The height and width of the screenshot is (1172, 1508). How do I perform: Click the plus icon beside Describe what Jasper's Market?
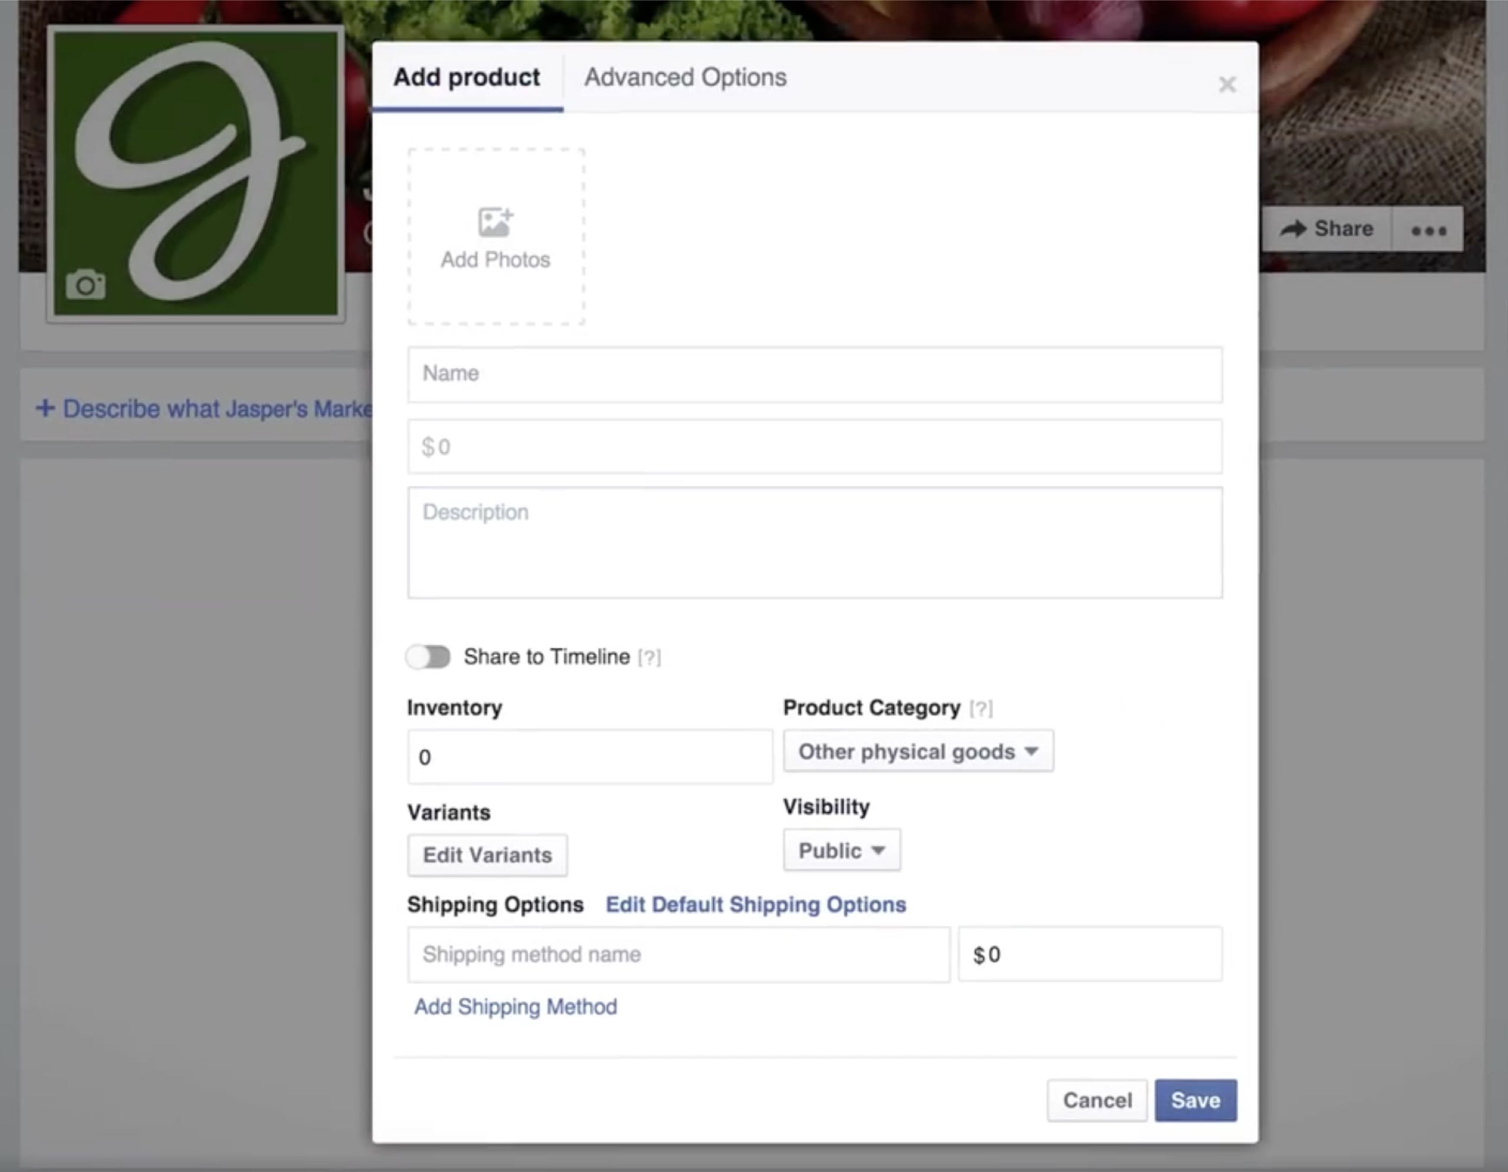click(45, 408)
